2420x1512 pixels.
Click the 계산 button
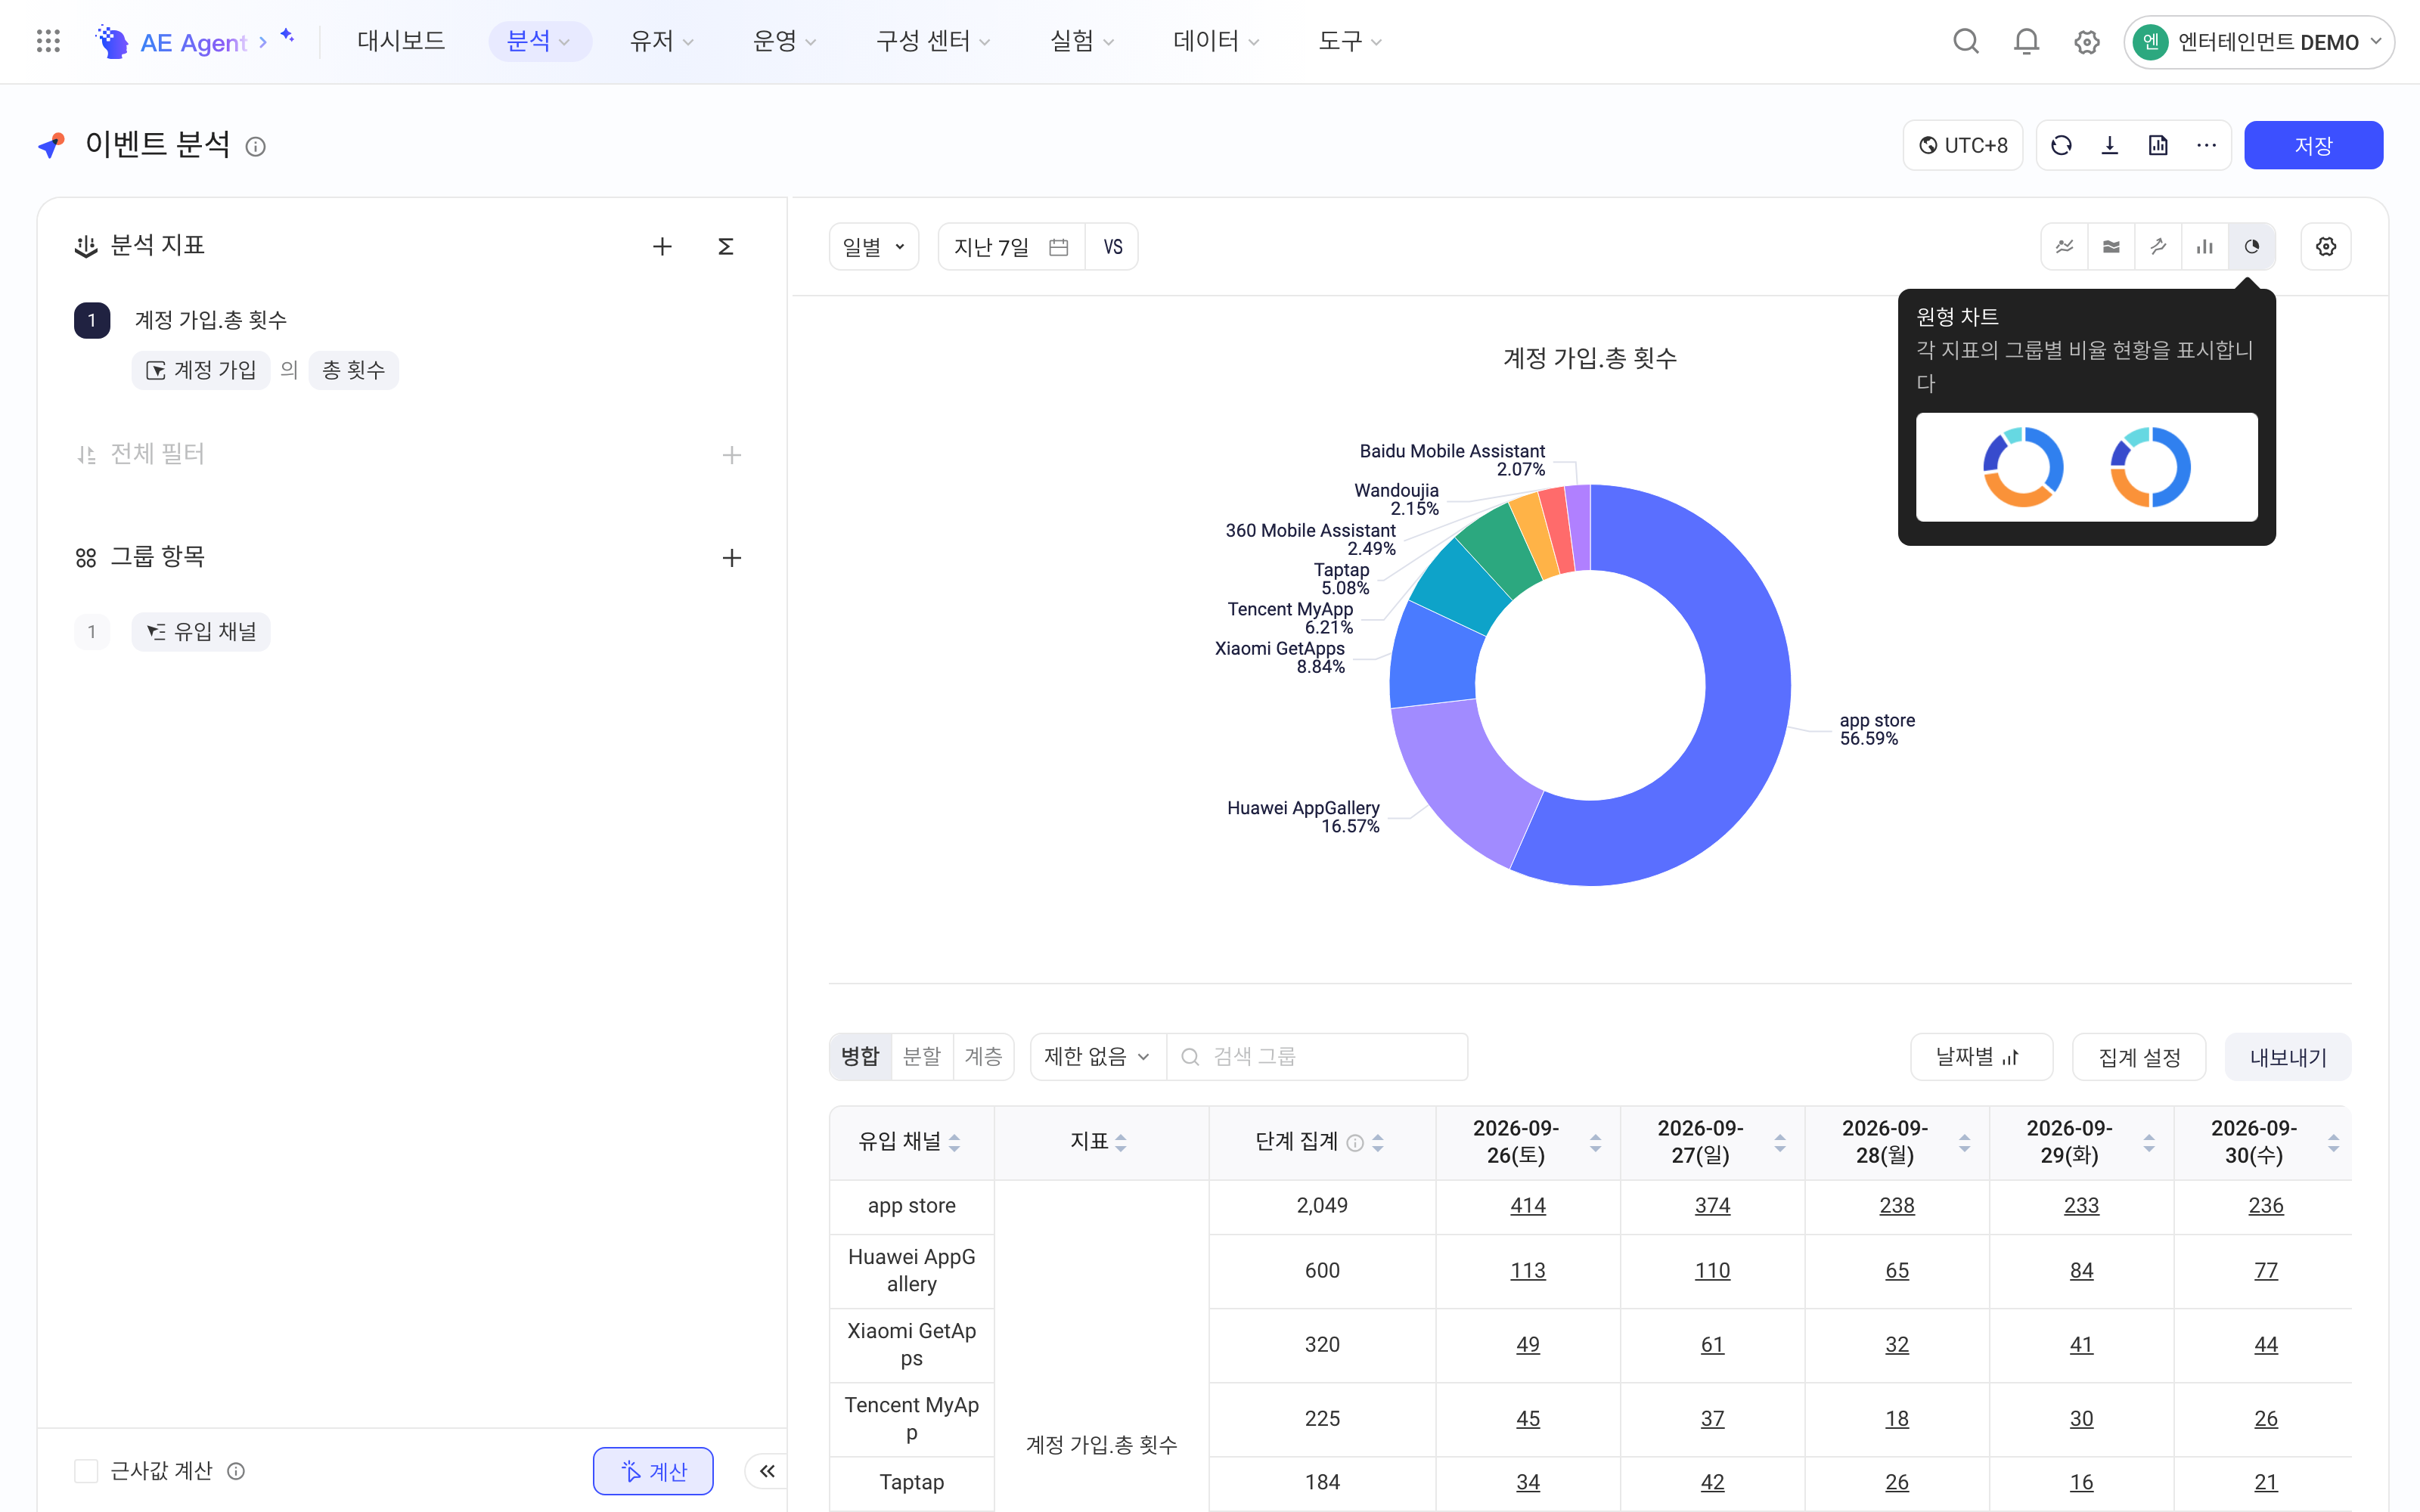click(x=653, y=1470)
